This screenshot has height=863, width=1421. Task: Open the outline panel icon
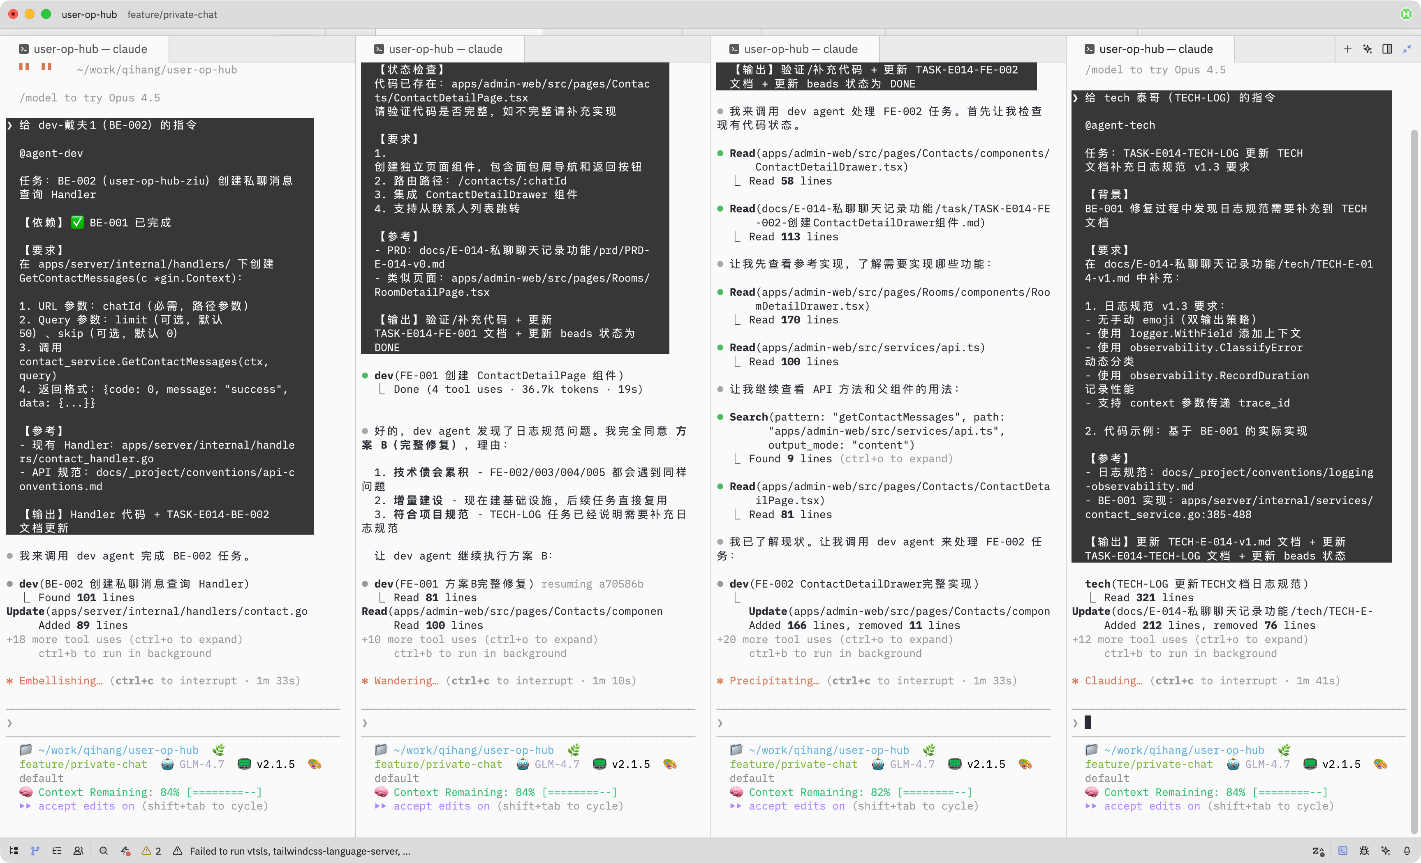click(56, 850)
